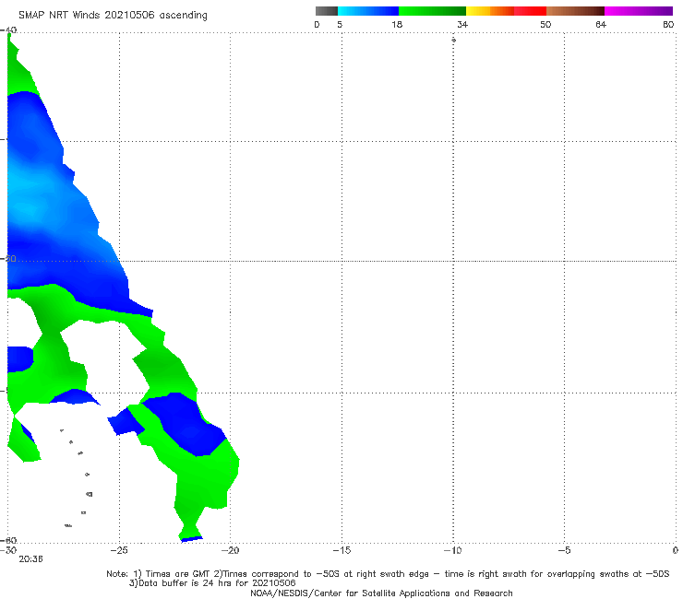Viewport: 683px width, 599px height.
Task: Click the title 'SMAP NRT Winds 20210506 ascending'
Action: (x=113, y=15)
